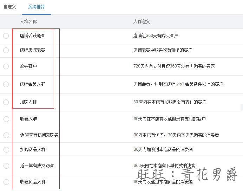The width and height of the screenshot is (243, 194).
Task: Pick the 流失客户 radio option
Action: (x=6, y=66)
